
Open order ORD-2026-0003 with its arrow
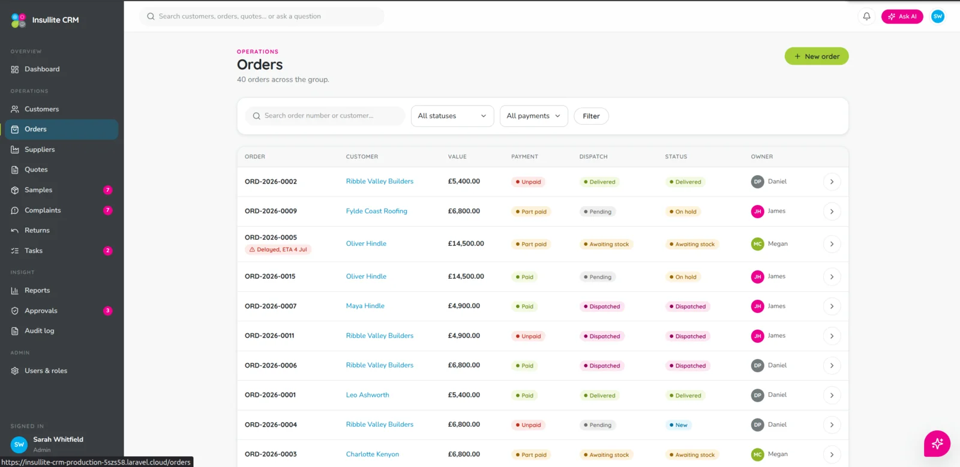click(832, 454)
